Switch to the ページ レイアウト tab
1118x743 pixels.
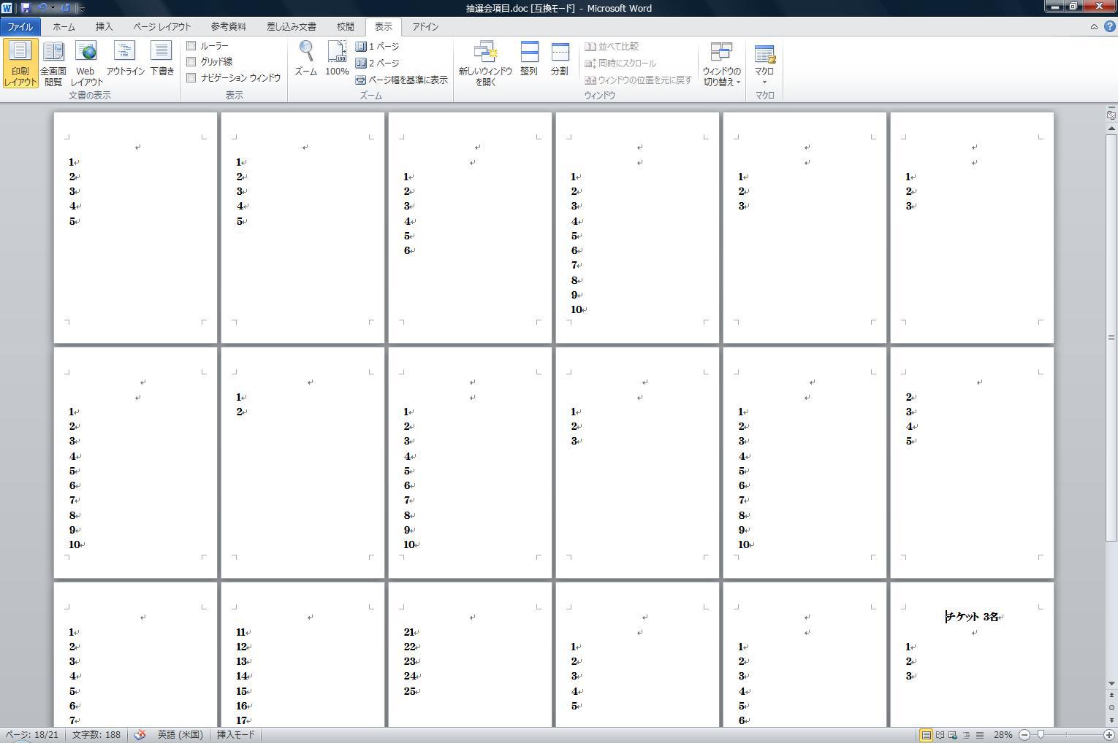161,26
